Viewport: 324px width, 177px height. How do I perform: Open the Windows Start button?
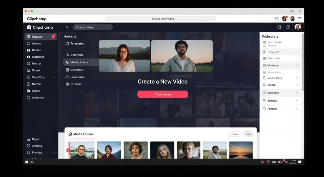coord(27,162)
